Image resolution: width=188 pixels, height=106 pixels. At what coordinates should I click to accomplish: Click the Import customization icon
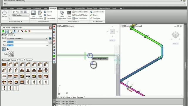pos(45,12)
